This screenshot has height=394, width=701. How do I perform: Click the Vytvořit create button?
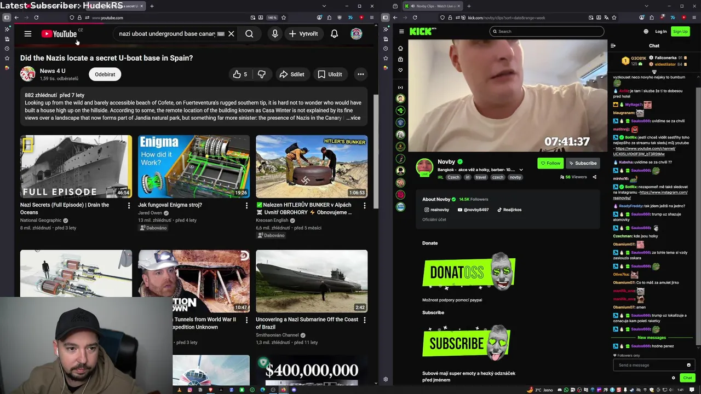pos(303,34)
